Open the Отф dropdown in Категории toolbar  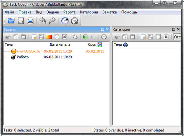(177, 37)
